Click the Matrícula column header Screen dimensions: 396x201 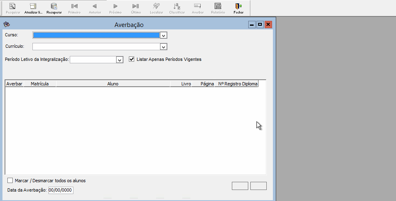click(x=40, y=84)
